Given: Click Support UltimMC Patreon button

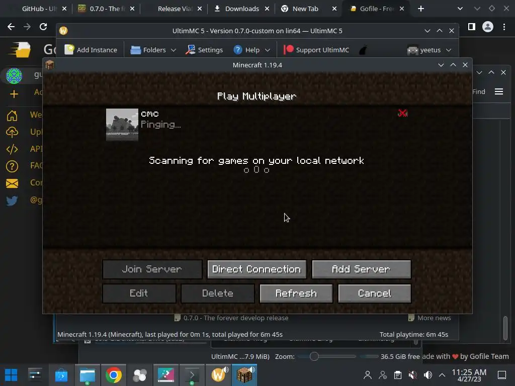Looking at the screenshot, I should pos(317,50).
